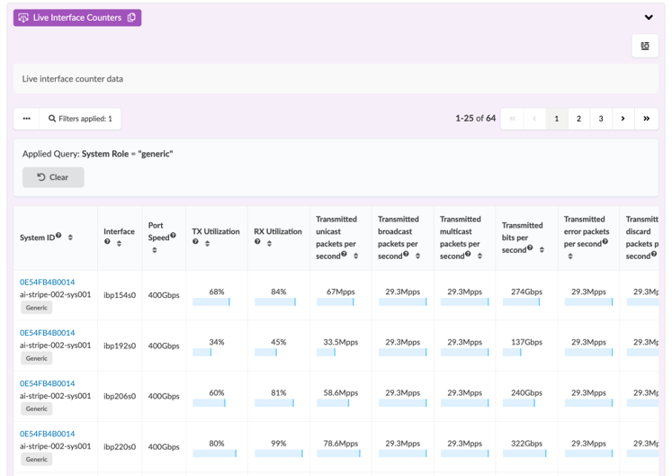Sort by Transmitted bits per second
The height and width of the screenshot is (476, 672).
[542, 249]
